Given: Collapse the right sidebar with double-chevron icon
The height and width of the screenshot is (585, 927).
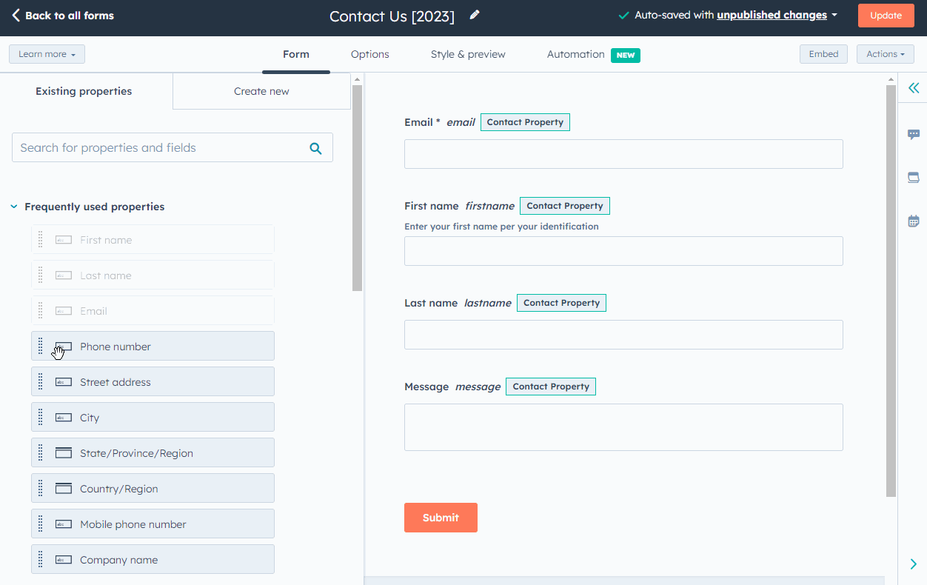Looking at the screenshot, I should point(913,88).
